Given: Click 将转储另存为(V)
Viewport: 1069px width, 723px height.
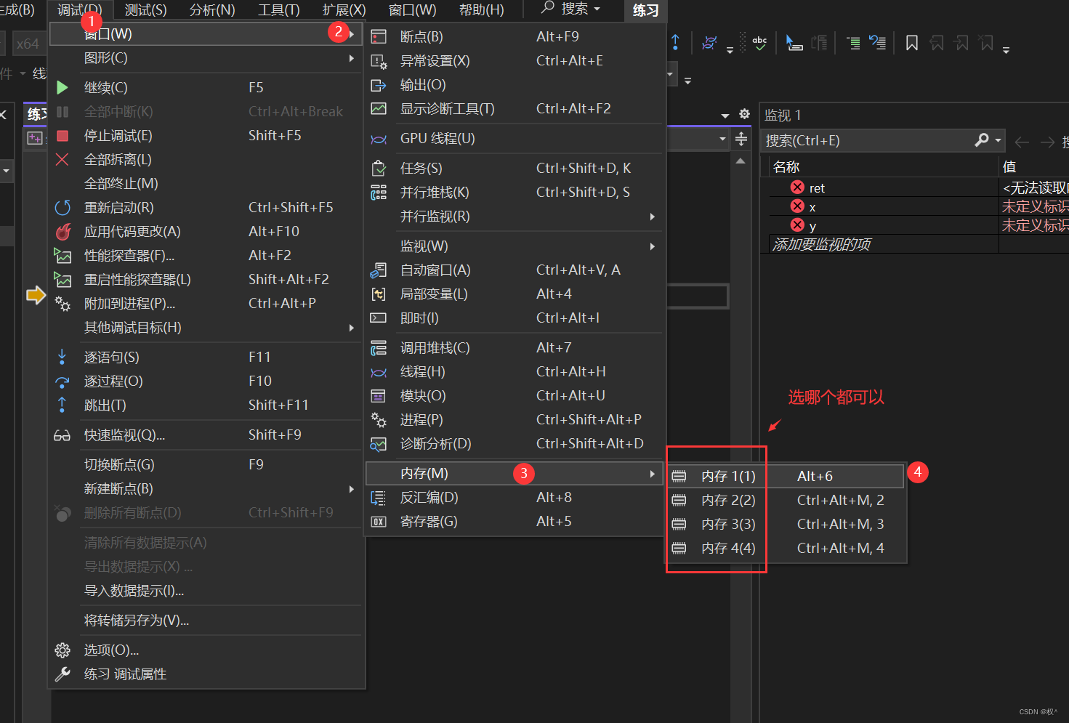Looking at the screenshot, I should [206, 620].
